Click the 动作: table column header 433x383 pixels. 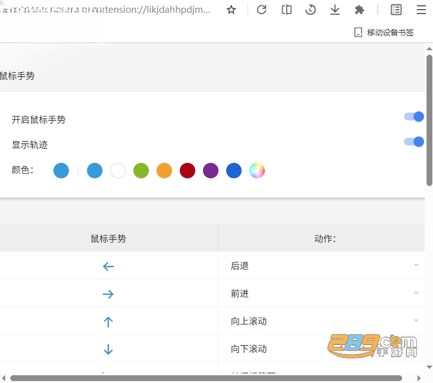coord(322,238)
